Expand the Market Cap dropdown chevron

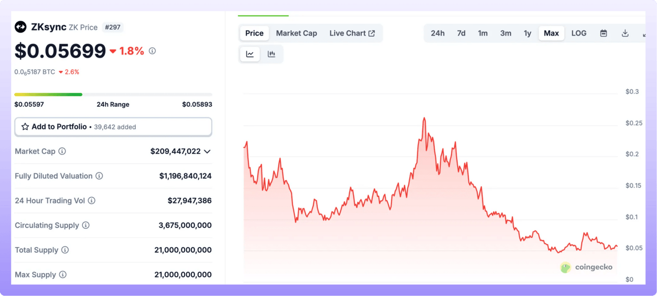207,152
